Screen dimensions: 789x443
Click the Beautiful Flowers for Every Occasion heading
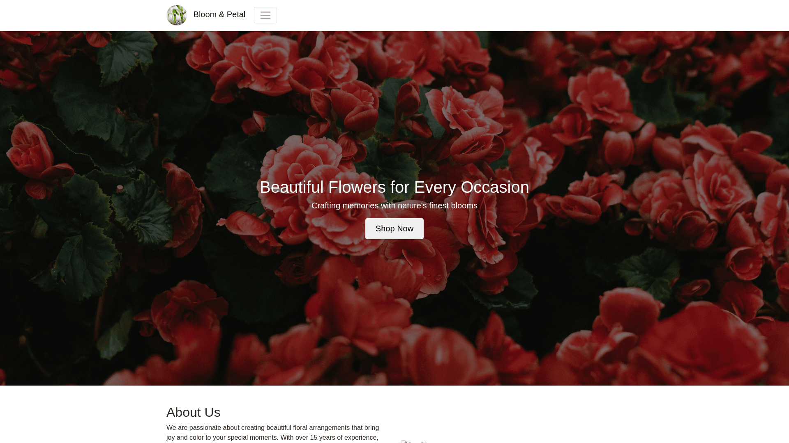point(394,187)
